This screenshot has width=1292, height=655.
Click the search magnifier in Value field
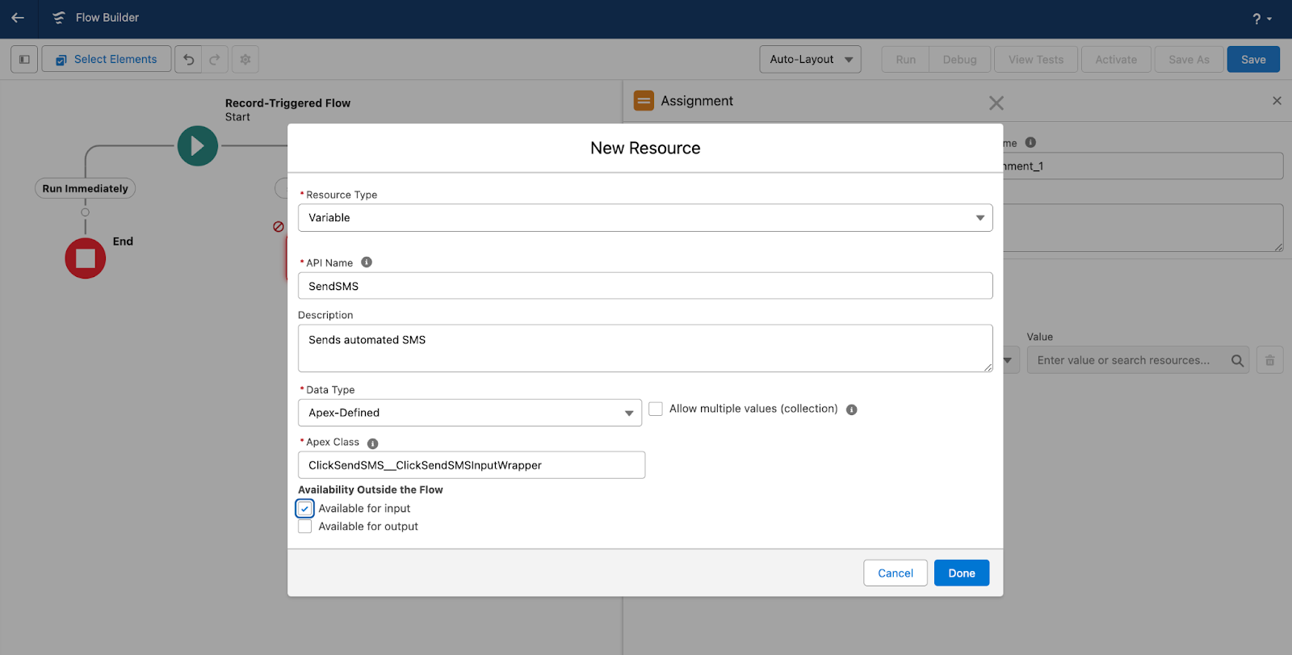click(1237, 360)
